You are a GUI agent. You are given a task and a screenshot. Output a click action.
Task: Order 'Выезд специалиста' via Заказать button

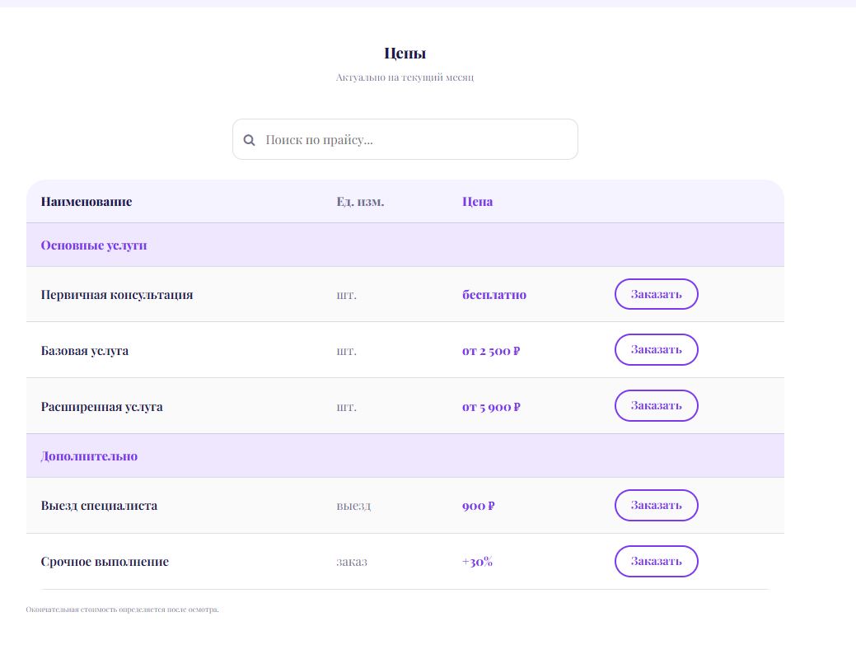(x=656, y=506)
